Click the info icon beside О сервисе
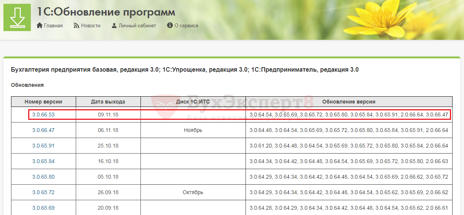464x215 pixels. [x=170, y=25]
